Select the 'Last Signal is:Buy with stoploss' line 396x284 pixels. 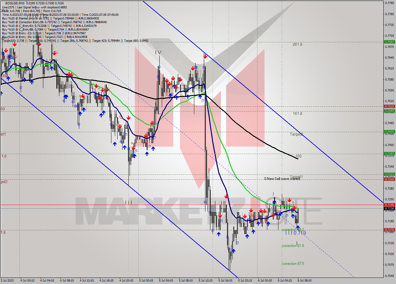tap(34, 7)
